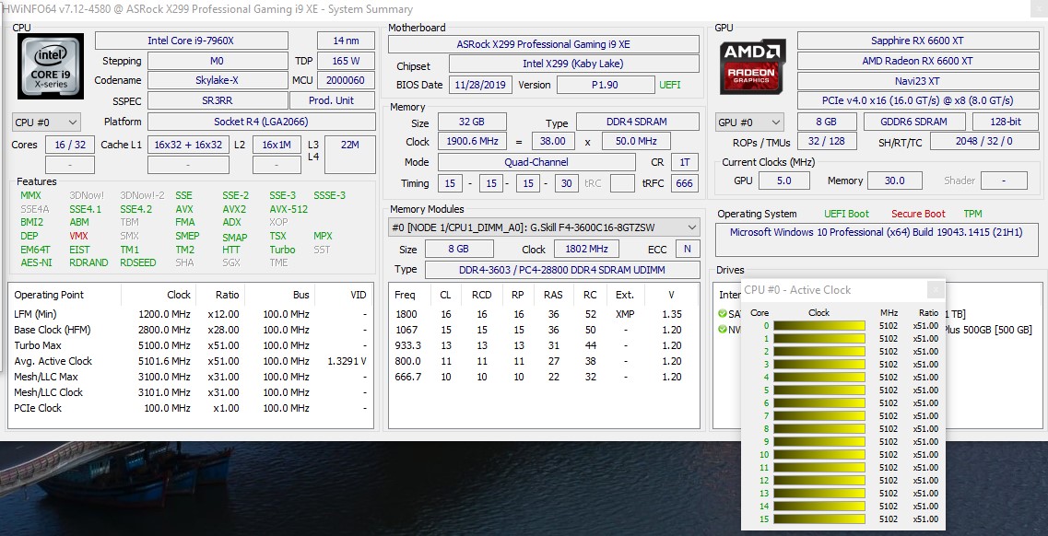Click the Quad-Channel mode field

coord(536,162)
